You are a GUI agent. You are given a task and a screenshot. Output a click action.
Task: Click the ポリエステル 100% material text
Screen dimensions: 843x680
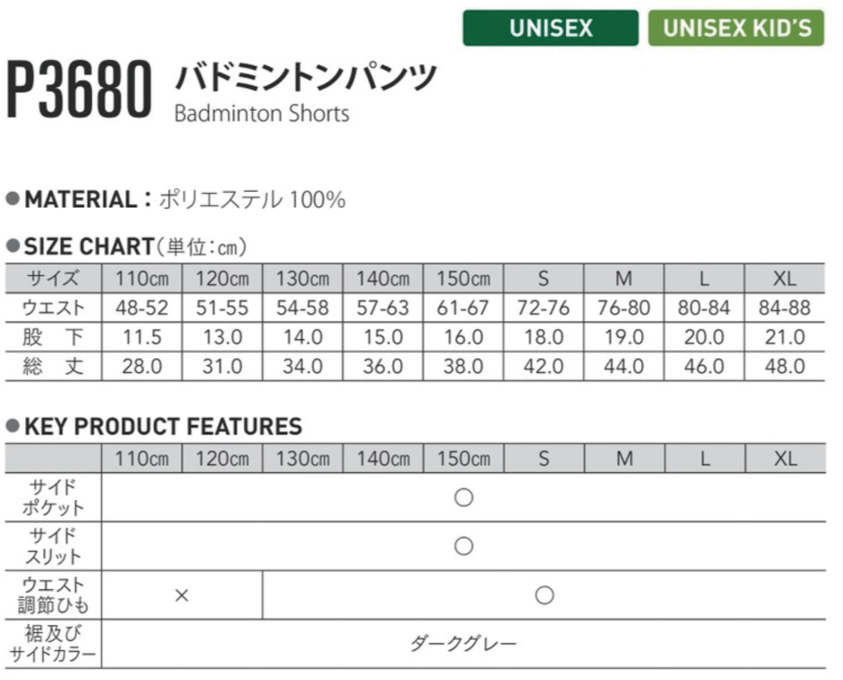click(x=252, y=200)
